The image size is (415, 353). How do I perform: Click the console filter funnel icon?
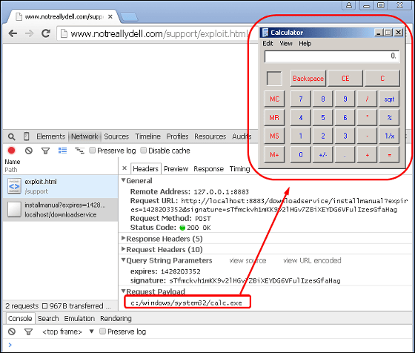coord(28,331)
